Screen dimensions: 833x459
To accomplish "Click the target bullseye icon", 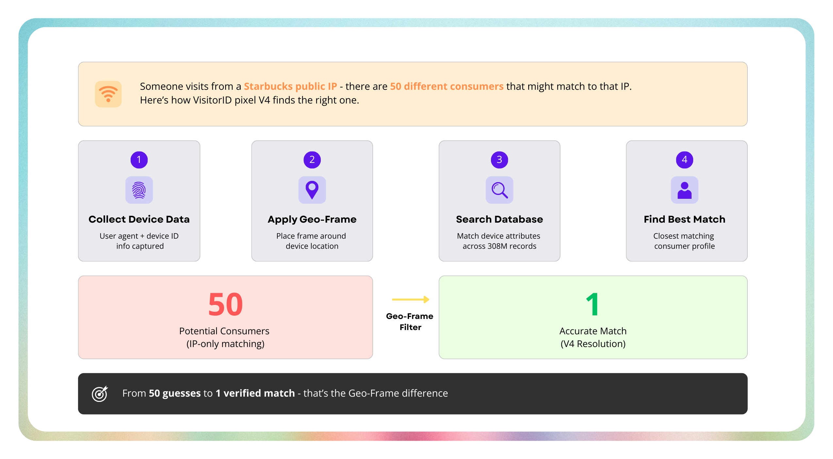I will coord(100,394).
